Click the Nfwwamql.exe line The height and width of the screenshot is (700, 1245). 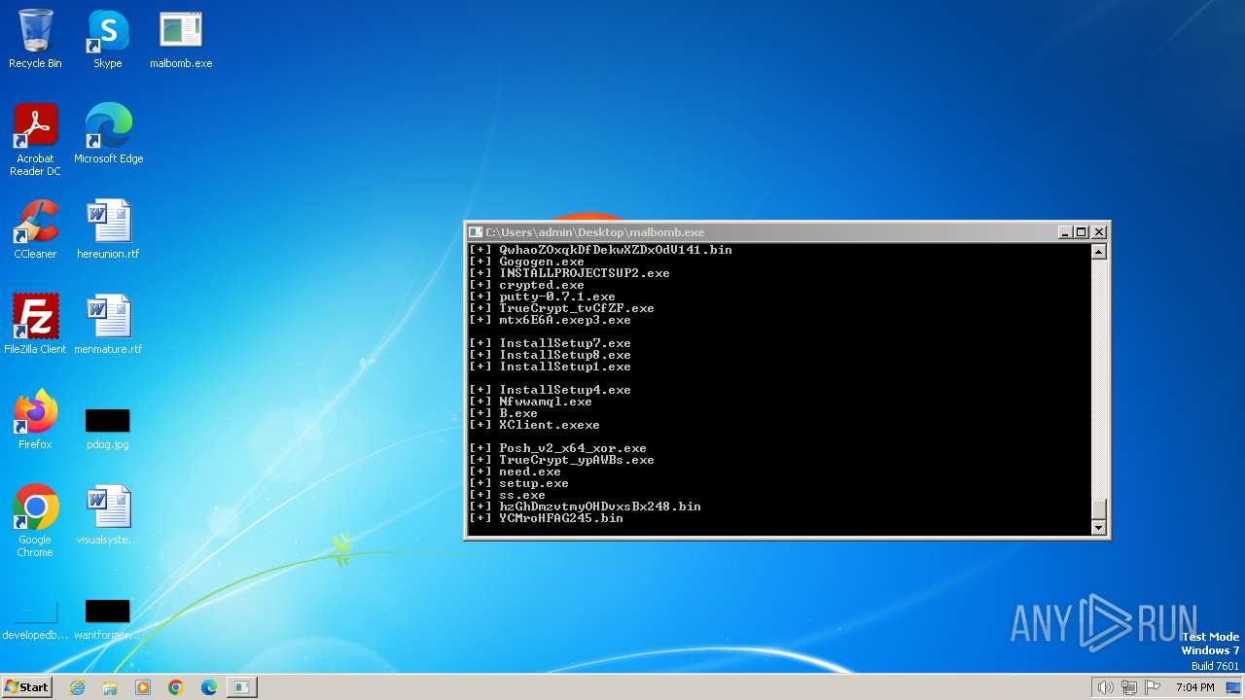pos(530,402)
